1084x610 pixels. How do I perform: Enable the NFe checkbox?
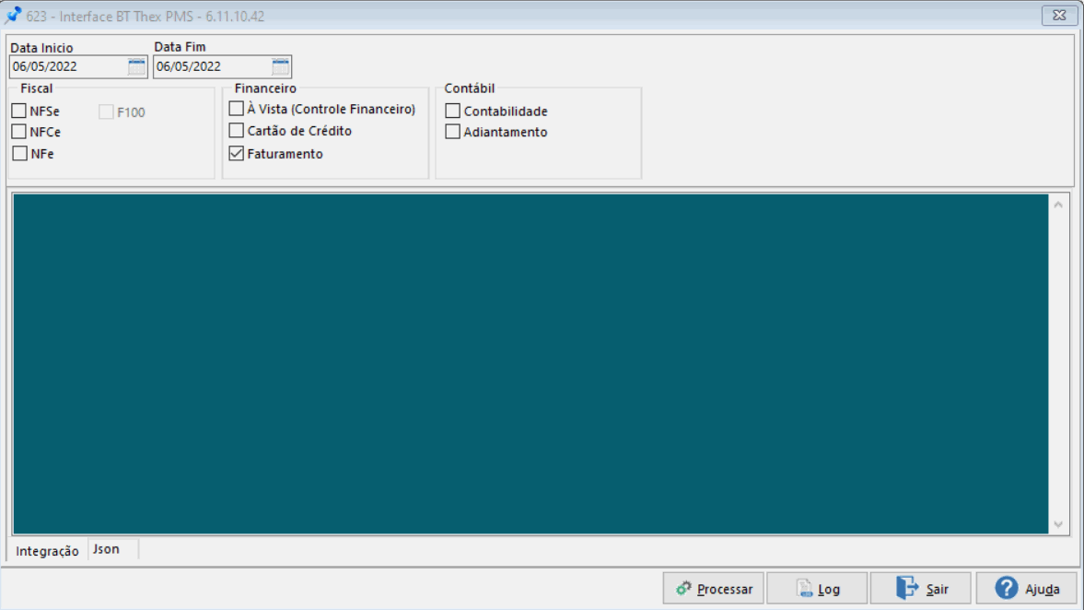pyautogui.click(x=20, y=153)
